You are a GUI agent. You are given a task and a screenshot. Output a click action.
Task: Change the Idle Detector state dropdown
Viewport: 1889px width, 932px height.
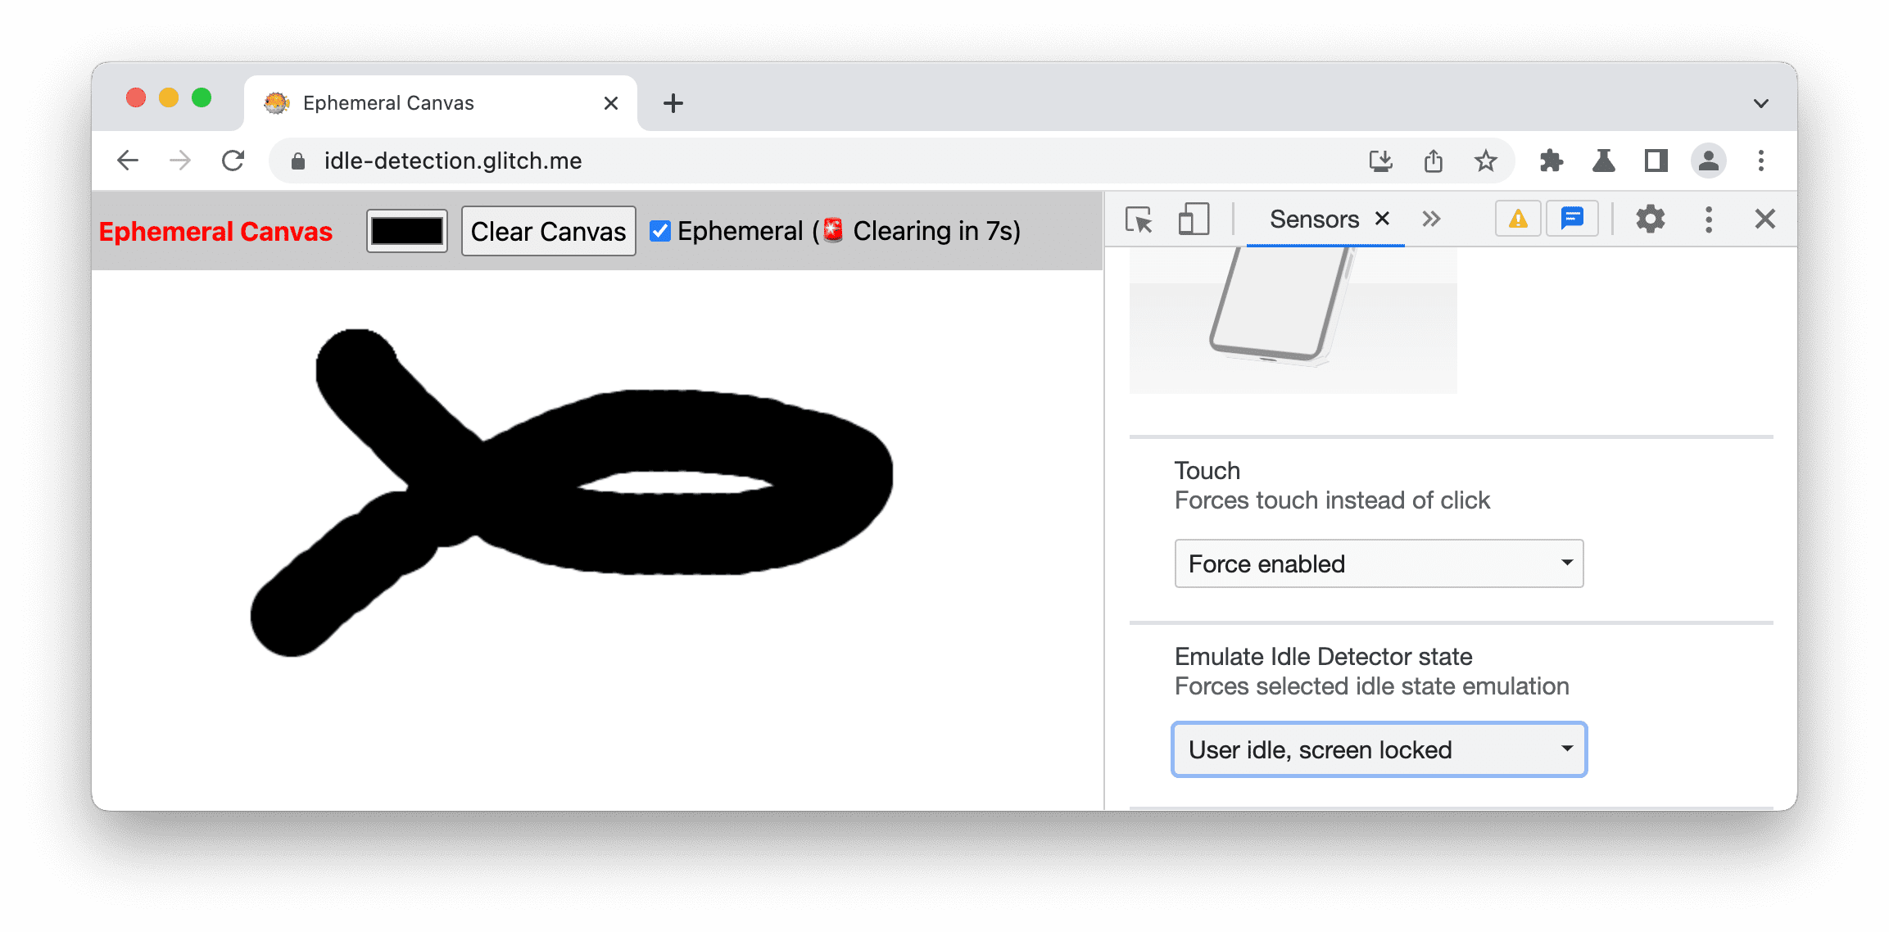click(1377, 749)
